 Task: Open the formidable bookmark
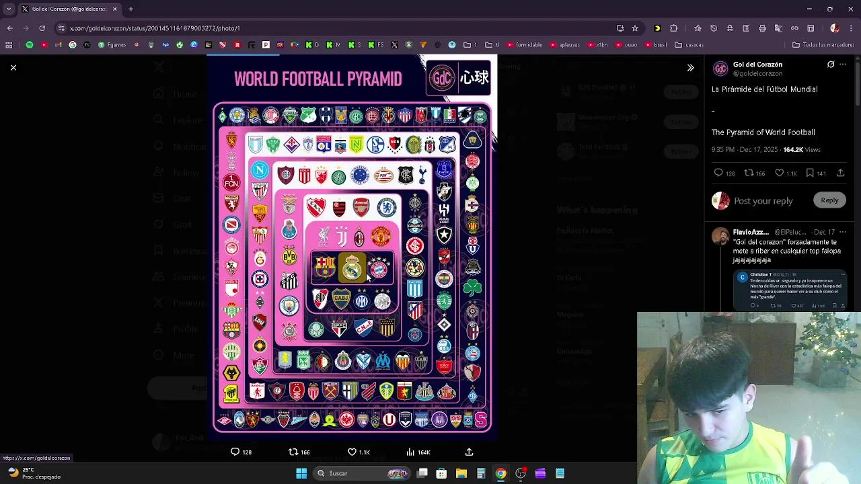[524, 45]
